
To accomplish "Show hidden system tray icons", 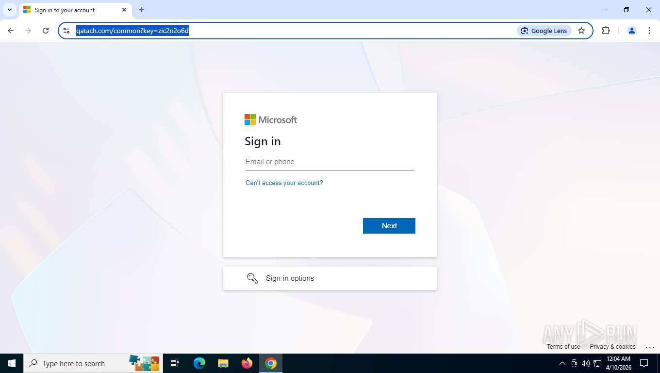I will 562,363.
